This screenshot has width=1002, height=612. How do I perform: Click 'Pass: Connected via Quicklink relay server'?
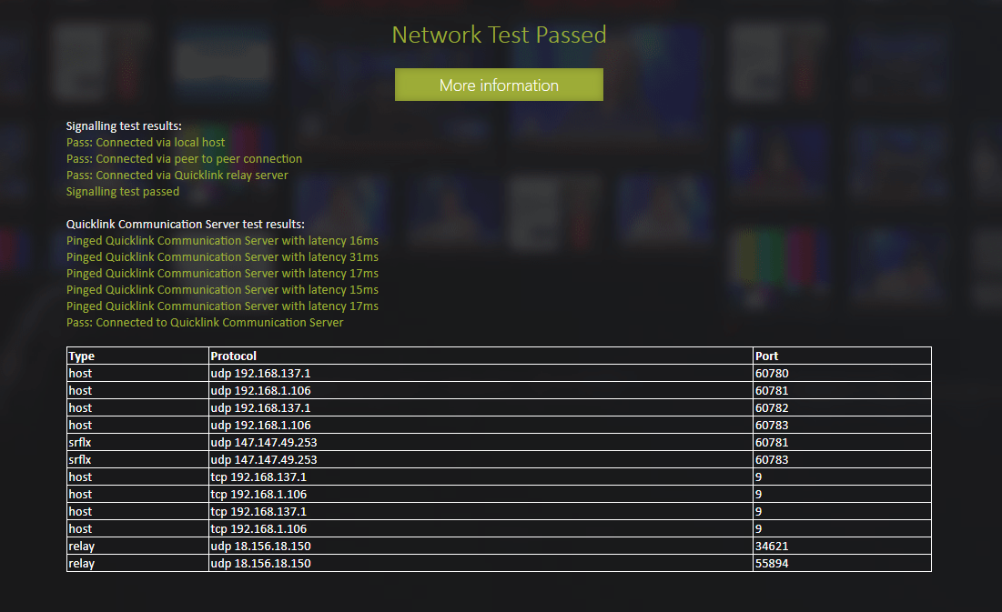click(177, 175)
